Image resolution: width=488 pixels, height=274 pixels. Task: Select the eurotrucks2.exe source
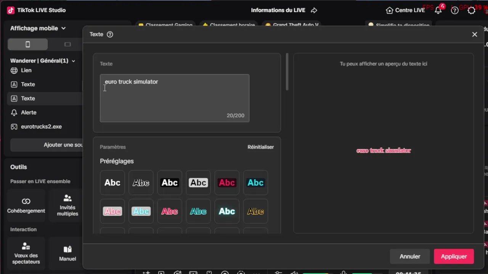(x=45, y=127)
